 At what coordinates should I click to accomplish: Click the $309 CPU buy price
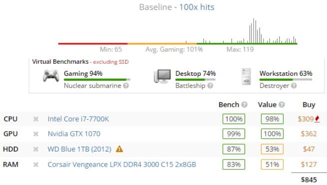[306, 119]
